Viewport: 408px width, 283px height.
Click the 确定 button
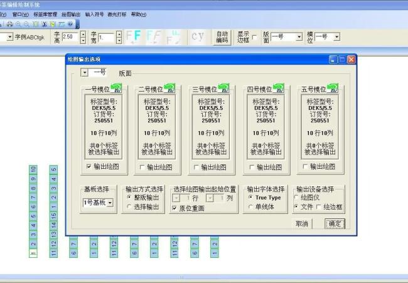(334, 223)
